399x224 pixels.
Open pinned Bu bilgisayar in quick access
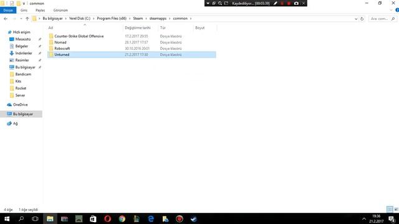(x=25, y=67)
